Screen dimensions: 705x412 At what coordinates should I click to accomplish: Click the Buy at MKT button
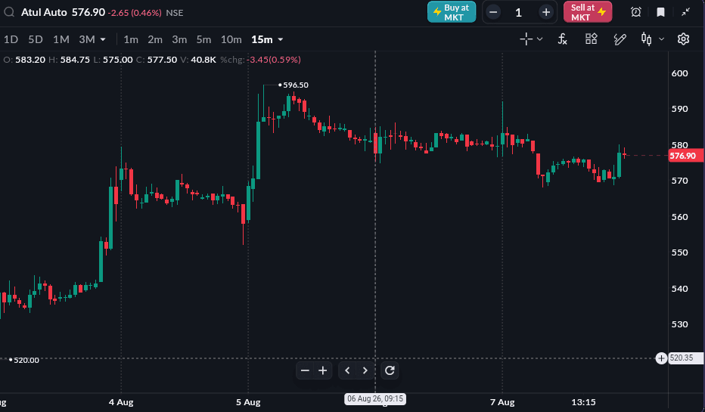pos(452,12)
